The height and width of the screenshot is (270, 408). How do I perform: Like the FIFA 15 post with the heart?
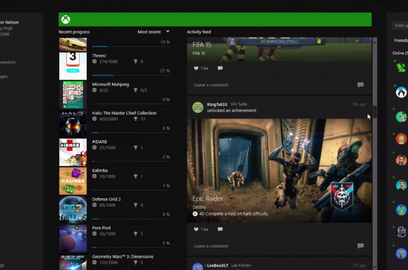[196, 68]
